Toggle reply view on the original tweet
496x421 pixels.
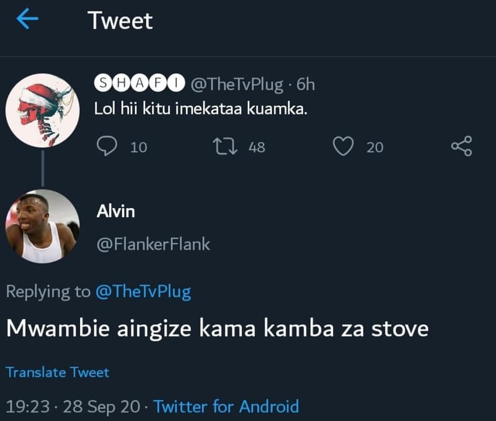click(x=108, y=147)
